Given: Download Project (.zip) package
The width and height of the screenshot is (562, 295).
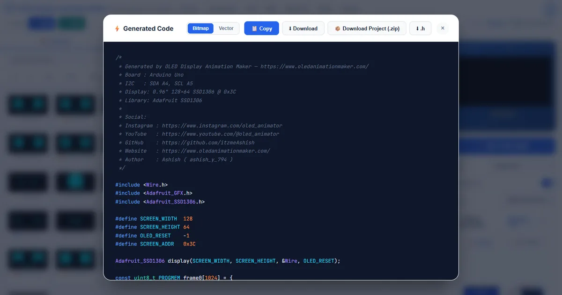Looking at the screenshot, I should [x=367, y=29].
